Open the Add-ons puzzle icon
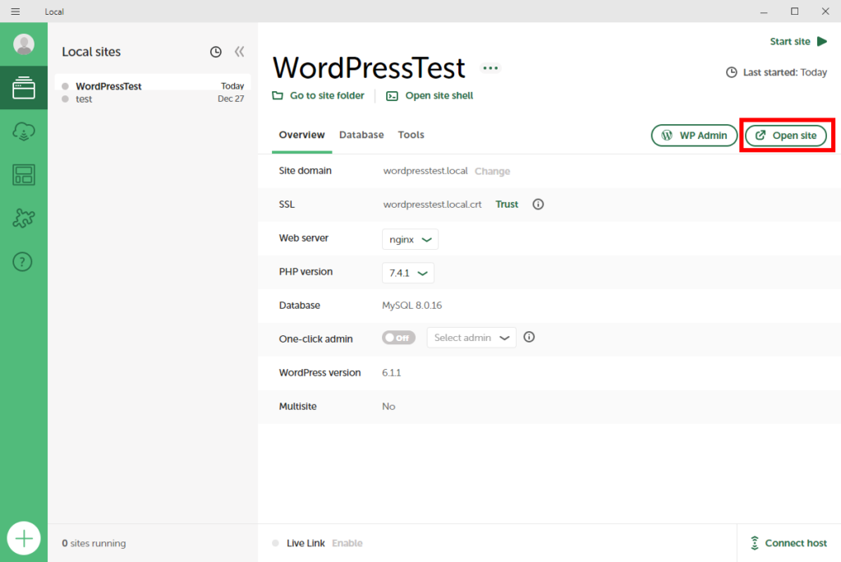This screenshot has width=841, height=562. click(24, 219)
